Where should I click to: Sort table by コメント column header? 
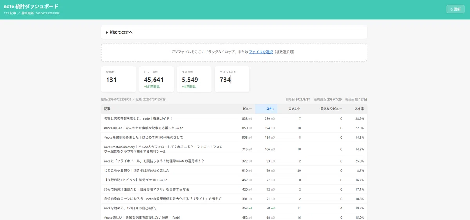pyautogui.click(x=294, y=109)
